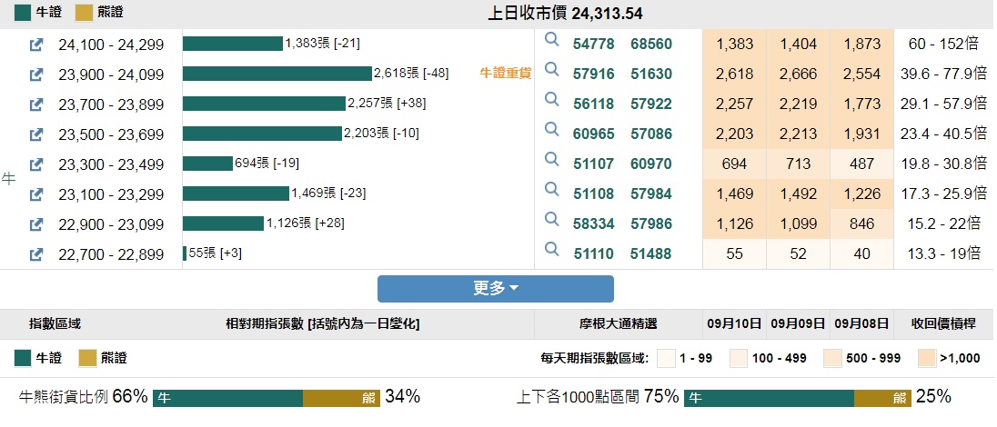
Task: Open external link for 24,100 - 24,299 range
Action: pos(36,45)
